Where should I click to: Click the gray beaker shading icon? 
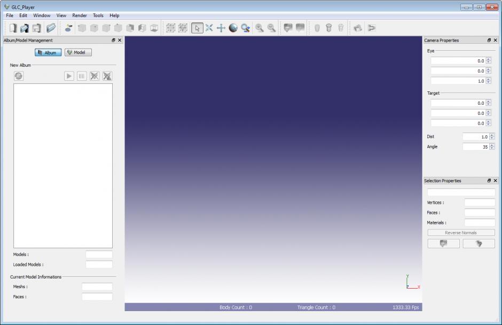[317, 28]
